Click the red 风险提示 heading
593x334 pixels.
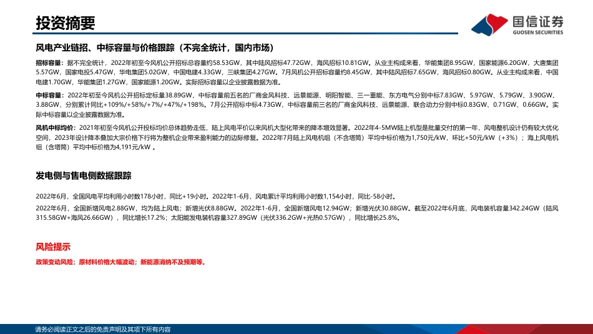click(53, 247)
